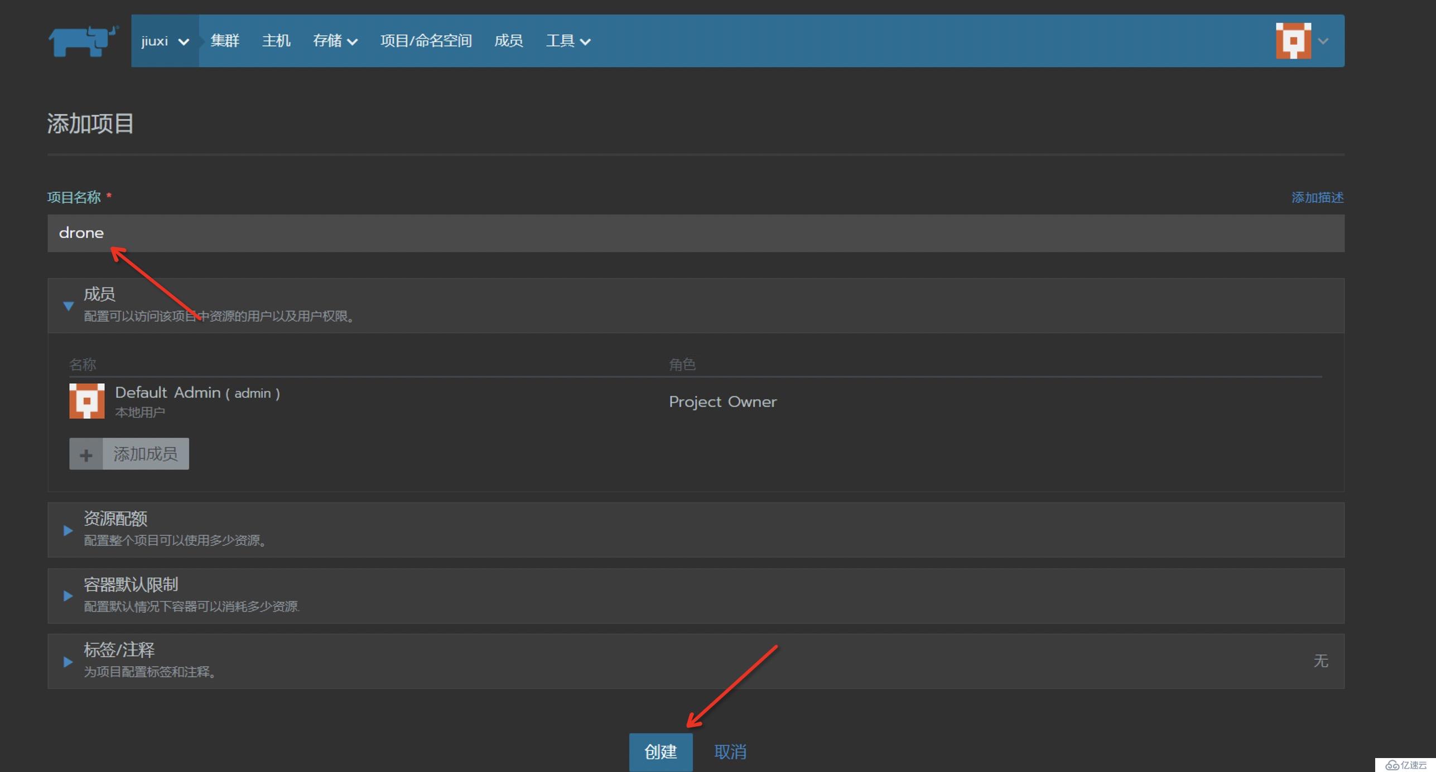This screenshot has height=772, width=1436.
Task: Click the 角色 column header
Action: [x=682, y=364]
